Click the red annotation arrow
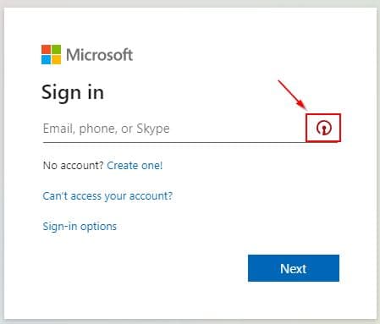This screenshot has height=324, width=380. pos(293,95)
